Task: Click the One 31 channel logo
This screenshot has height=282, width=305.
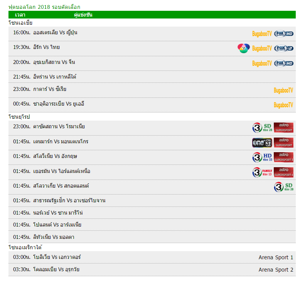Action: tap(262, 143)
